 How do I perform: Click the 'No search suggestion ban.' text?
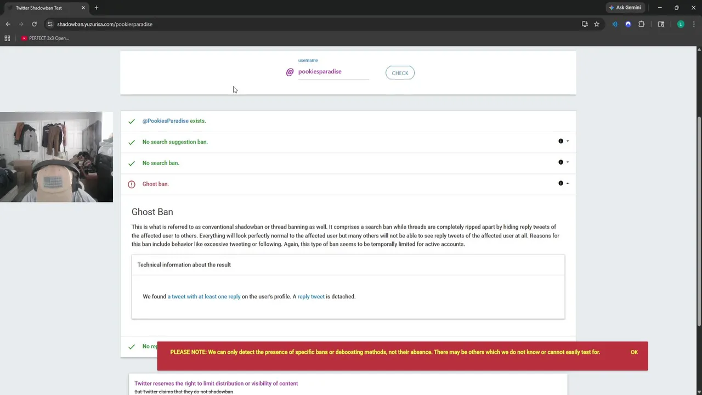click(175, 142)
